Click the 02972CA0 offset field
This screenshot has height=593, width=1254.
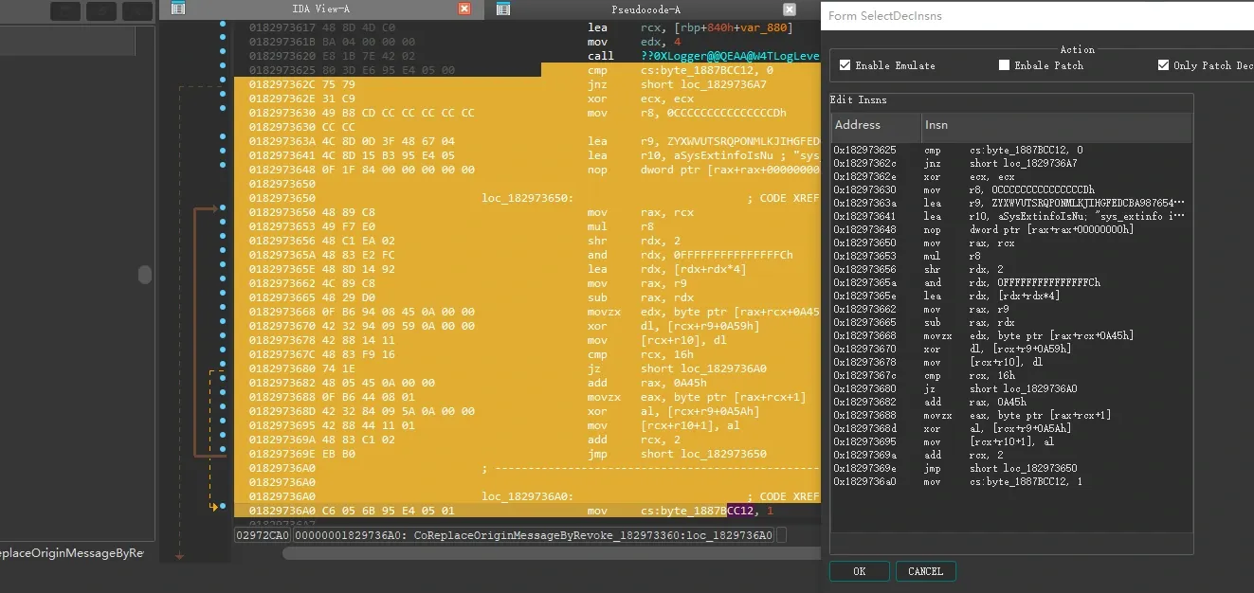(263, 535)
